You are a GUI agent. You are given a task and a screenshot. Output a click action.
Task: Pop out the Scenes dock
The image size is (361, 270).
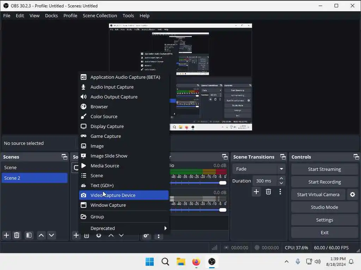[65, 157]
